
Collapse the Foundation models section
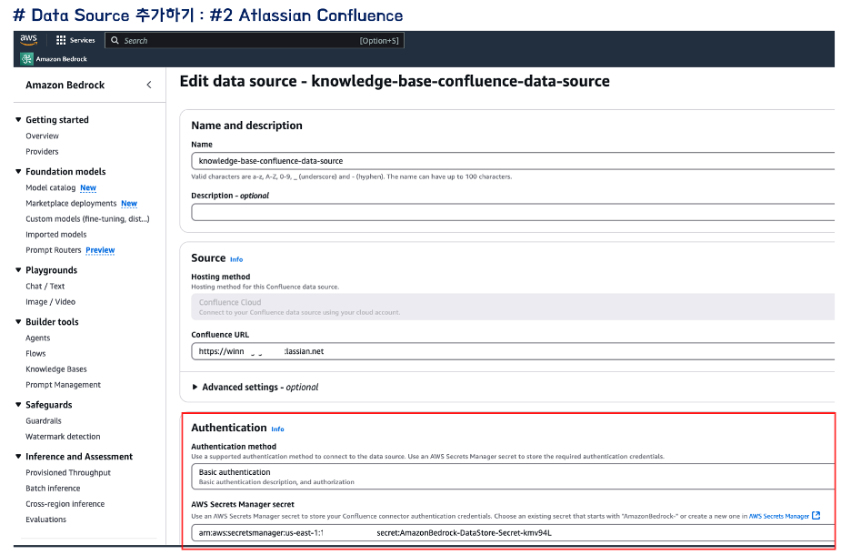pyautogui.click(x=18, y=171)
